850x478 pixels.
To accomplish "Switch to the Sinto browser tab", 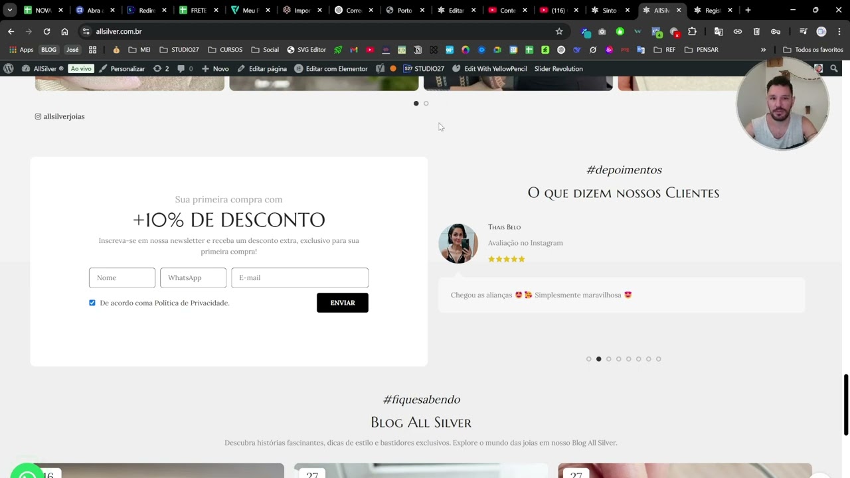I will point(610,10).
